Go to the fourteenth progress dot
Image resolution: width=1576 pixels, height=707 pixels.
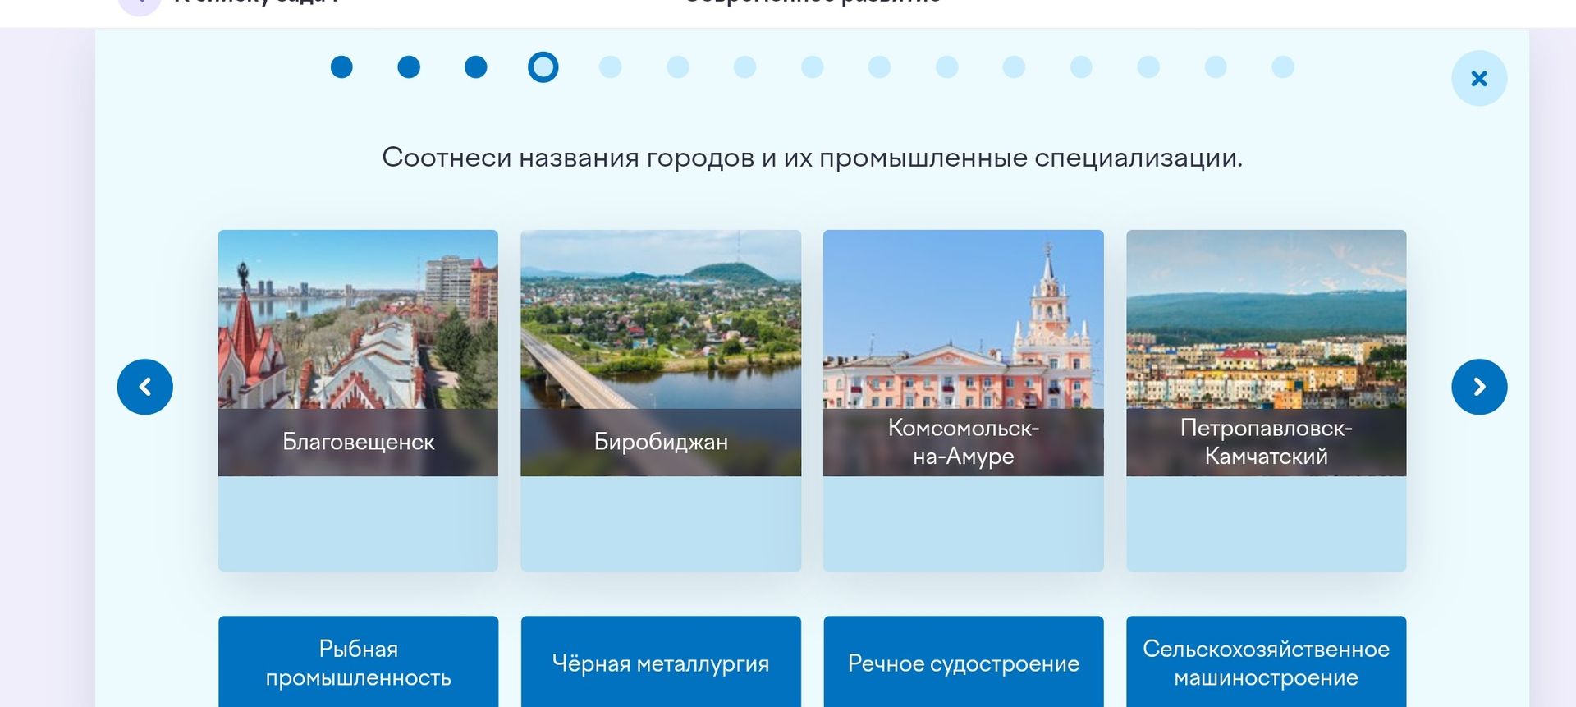(x=1216, y=67)
